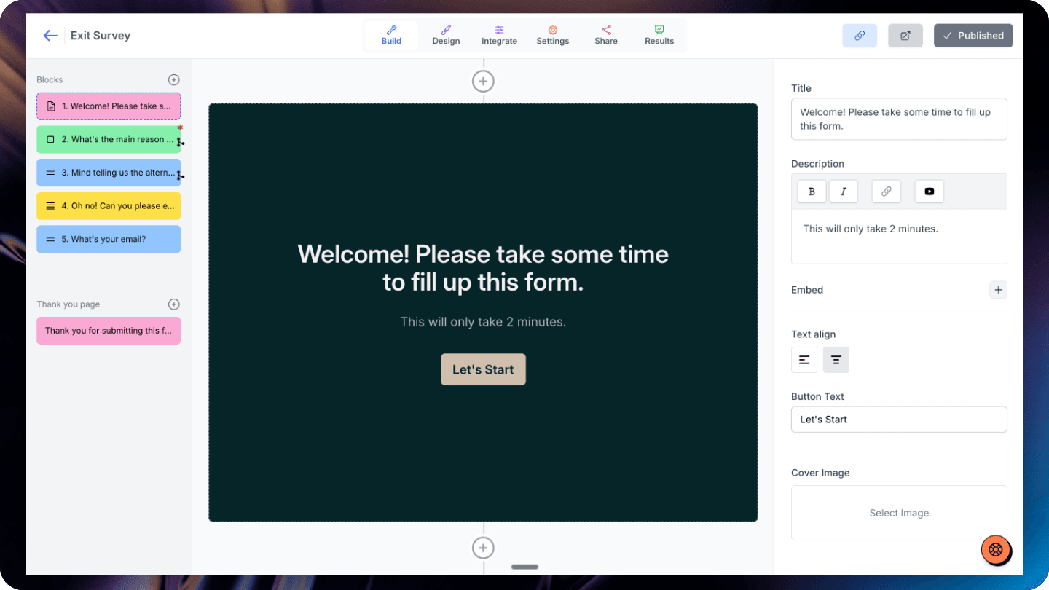Click the Published button
Screen dimensions: 1049x590
coord(973,36)
